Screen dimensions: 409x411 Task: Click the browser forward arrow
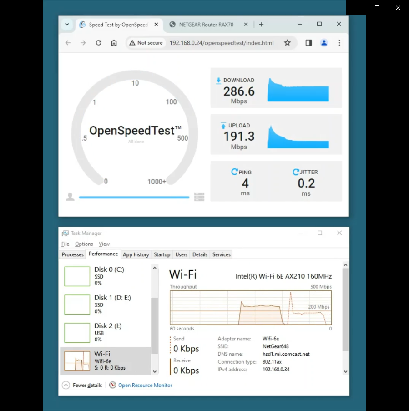pyautogui.click(x=83, y=43)
